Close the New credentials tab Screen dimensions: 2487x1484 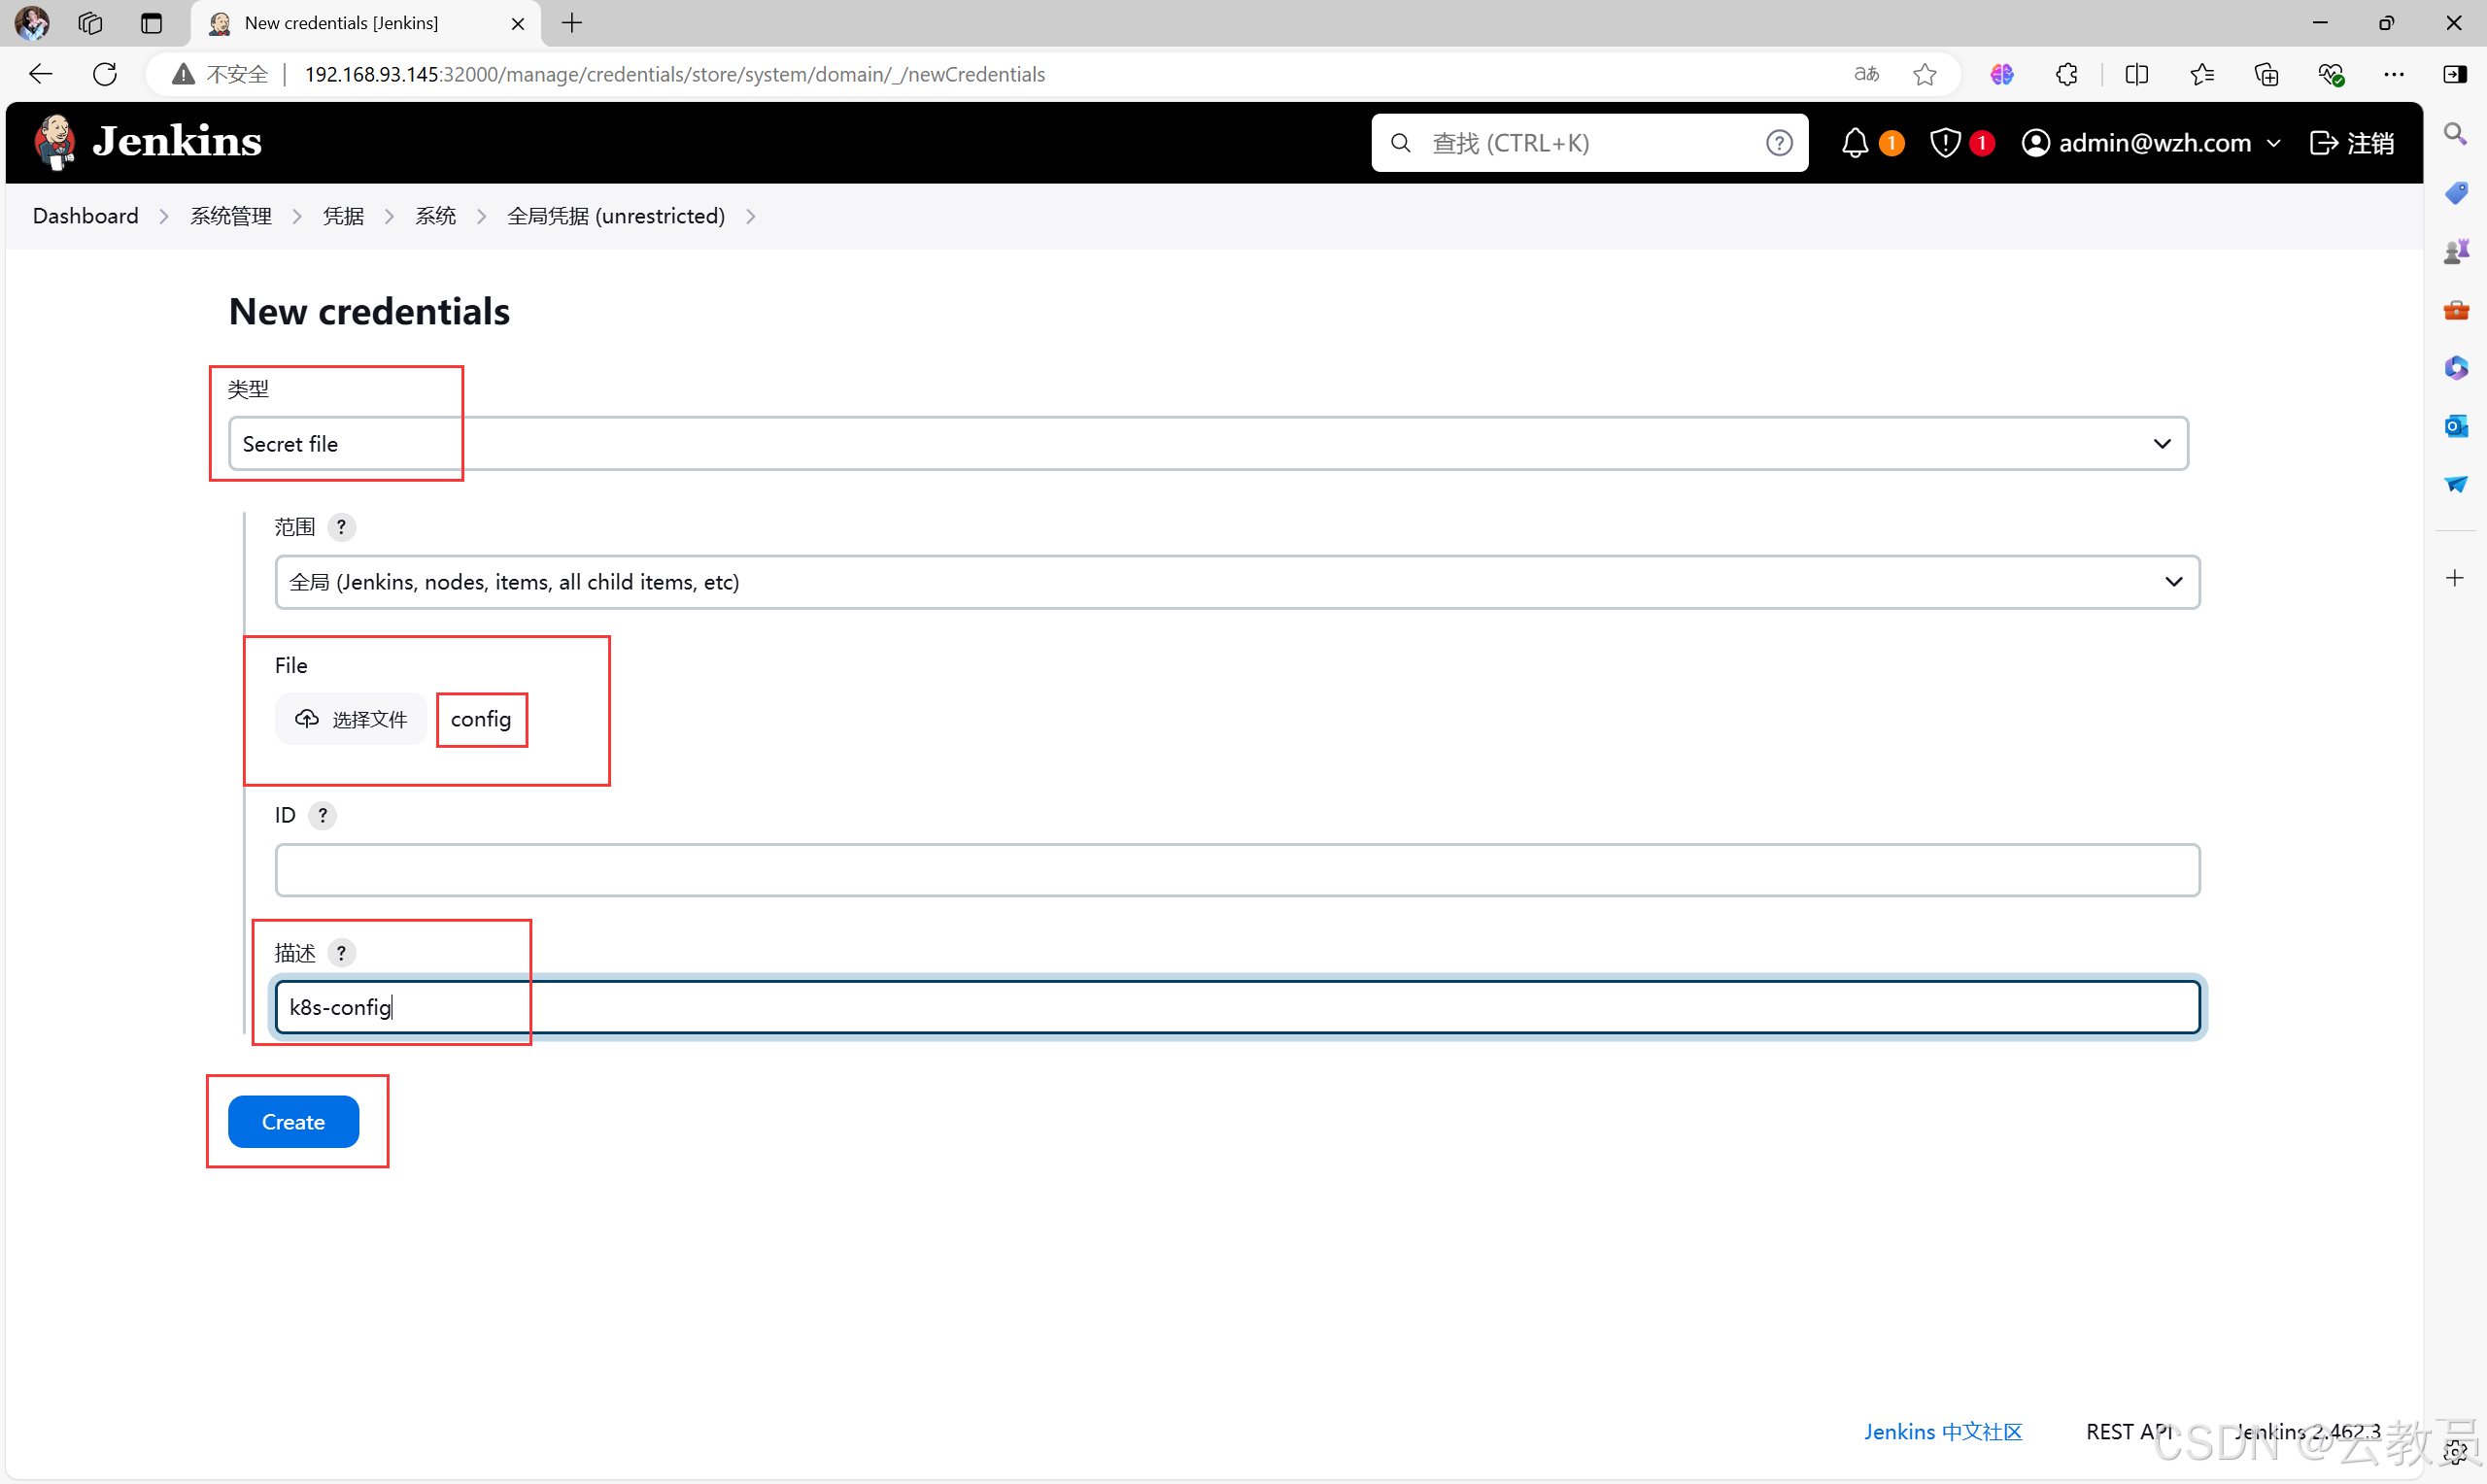coord(518,23)
